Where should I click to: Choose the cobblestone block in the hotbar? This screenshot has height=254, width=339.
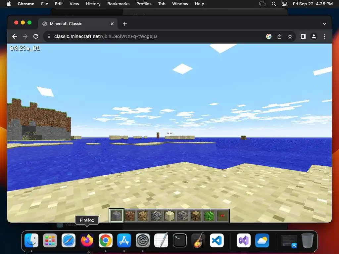point(156,216)
